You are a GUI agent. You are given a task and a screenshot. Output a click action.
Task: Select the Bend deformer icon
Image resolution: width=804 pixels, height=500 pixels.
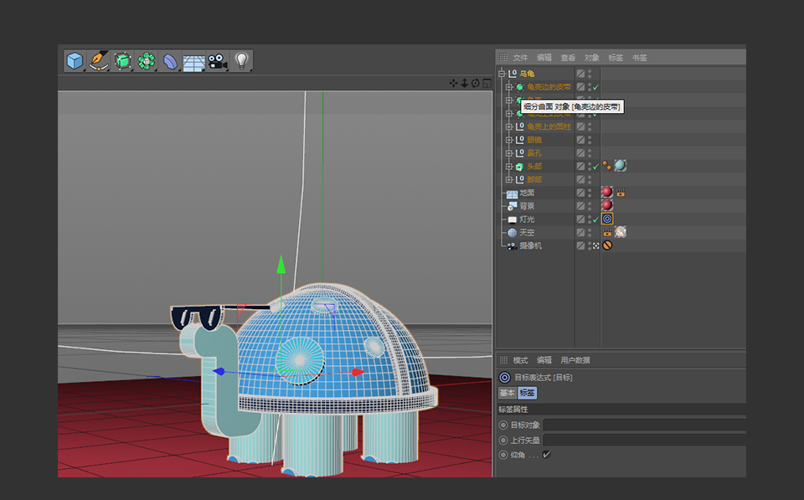pyautogui.click(x=169, y=60)
